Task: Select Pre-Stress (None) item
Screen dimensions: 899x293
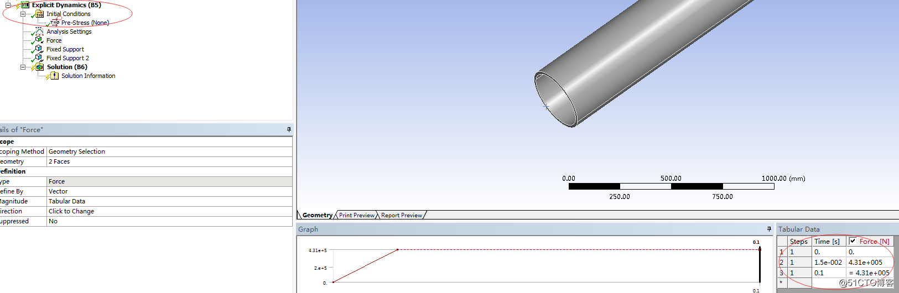Action: pyautogui.click(x=85, y=23)
